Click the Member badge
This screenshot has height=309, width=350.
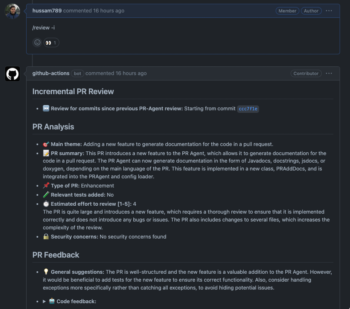pos(287,11)
